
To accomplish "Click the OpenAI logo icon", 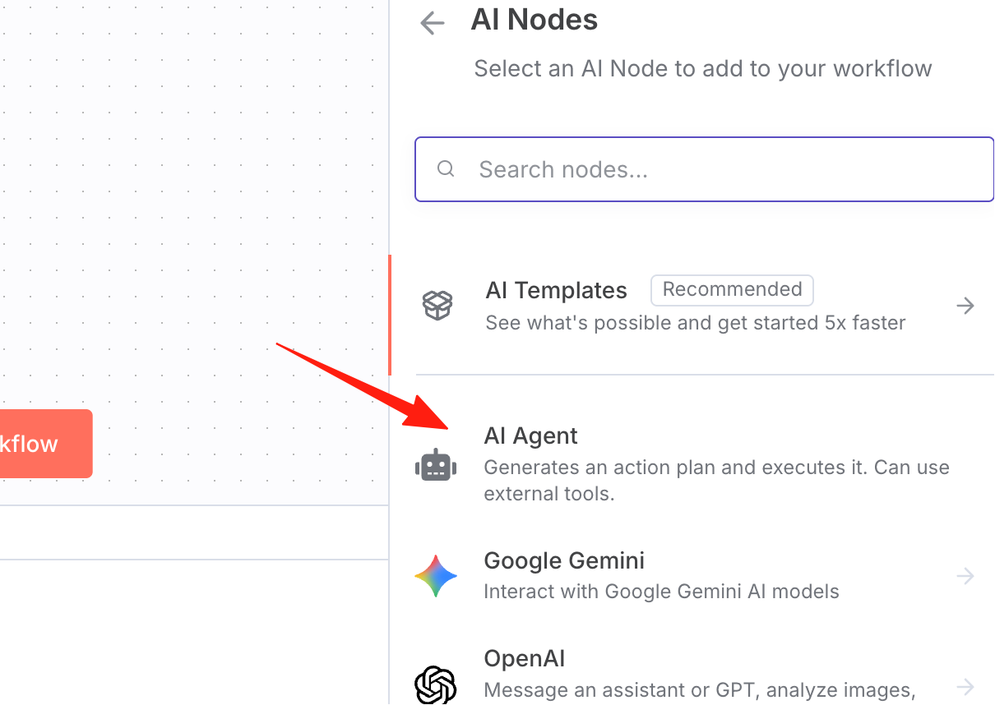I will [436, 685].
